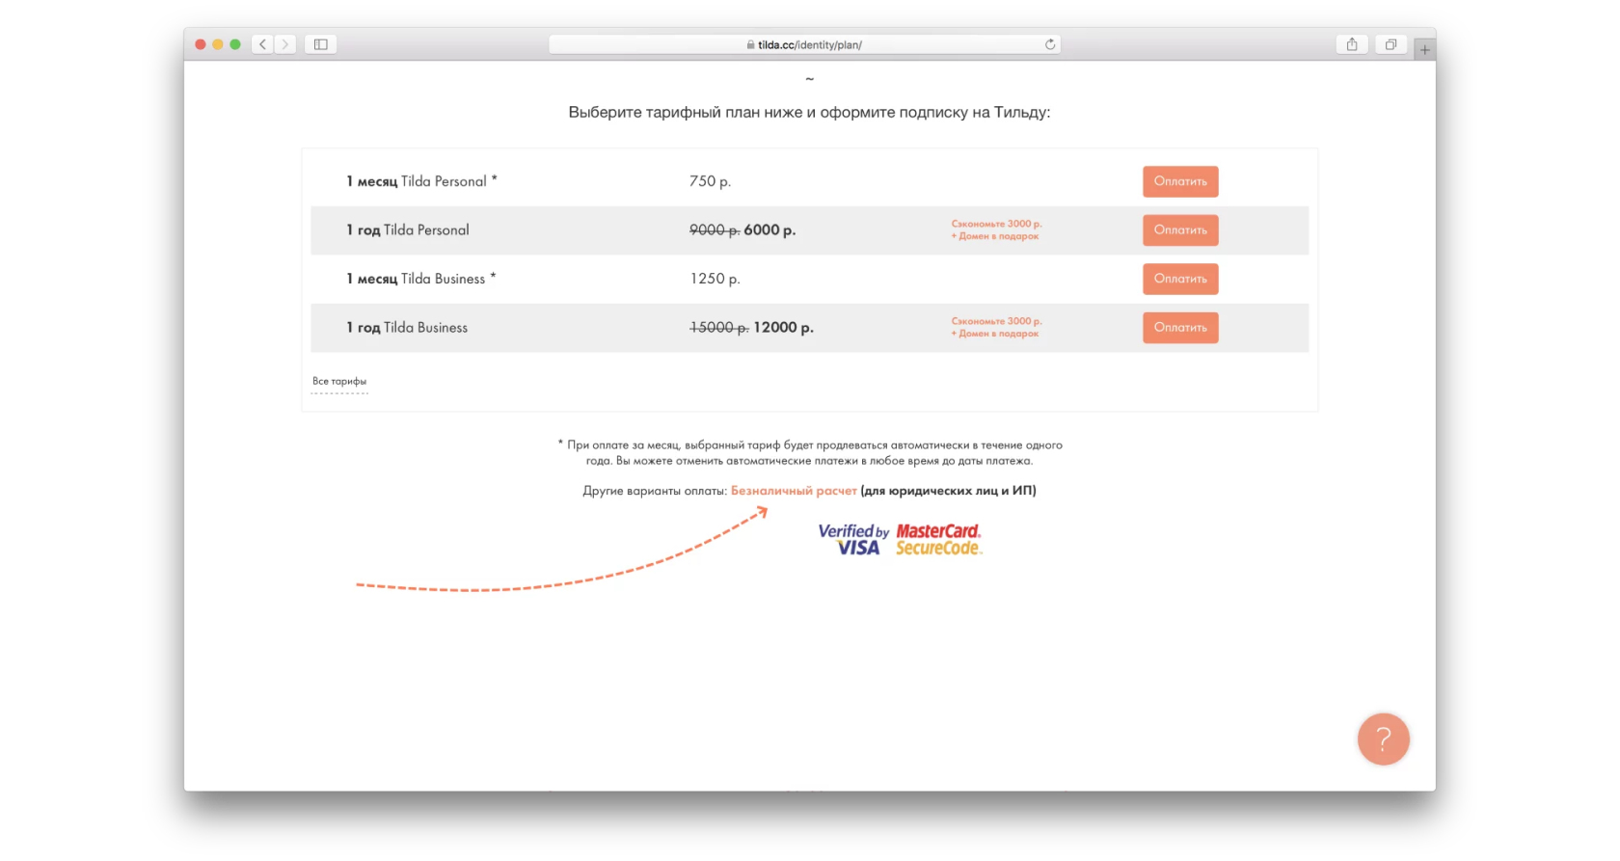
Task: Click the tilda.cc address bar
Action: pyautogui.click(x=804, y=44)
